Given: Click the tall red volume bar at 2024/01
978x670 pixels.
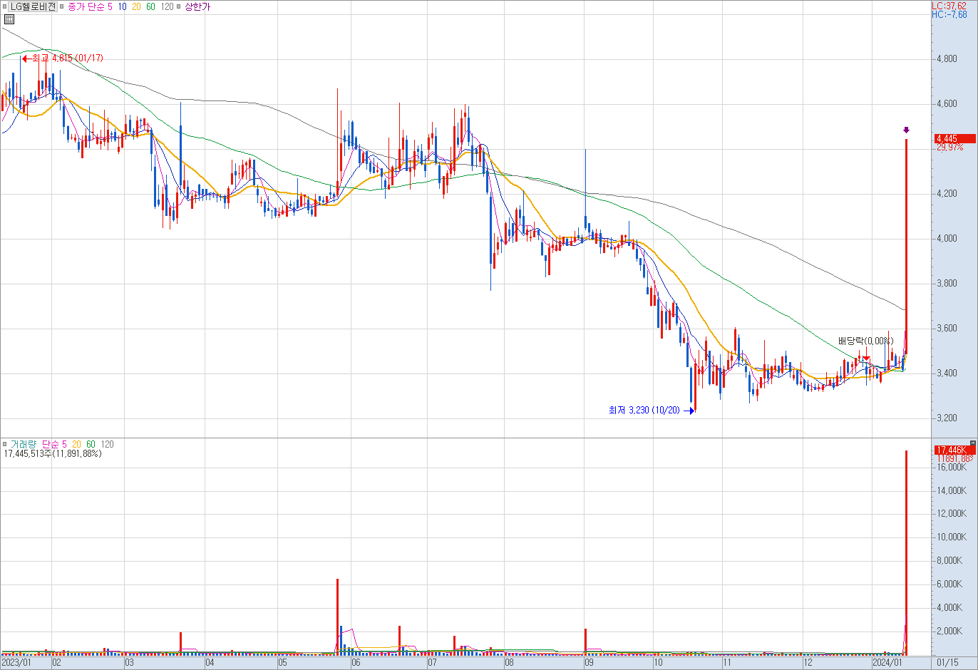Looking at the screenshot, I should point(906,552).
